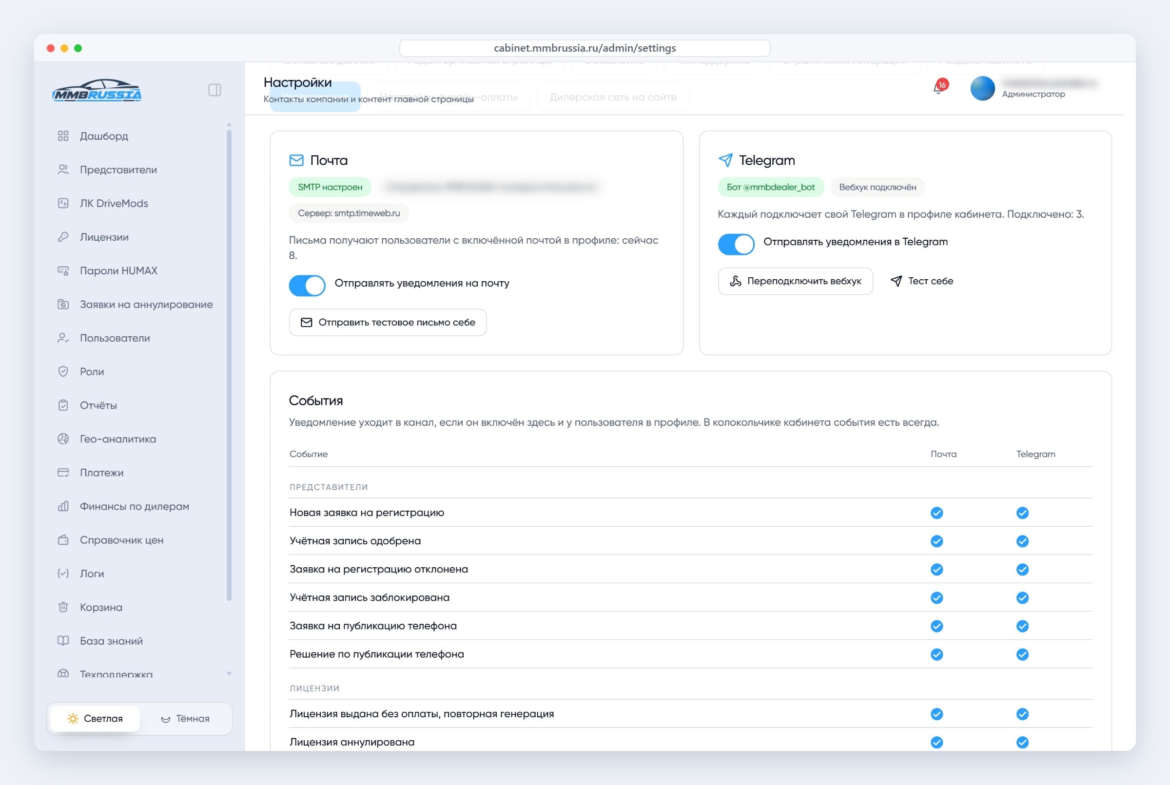This screenshot has width=1170, height=785.
Task: Open Справочник цен page
Action: (122, 540)
